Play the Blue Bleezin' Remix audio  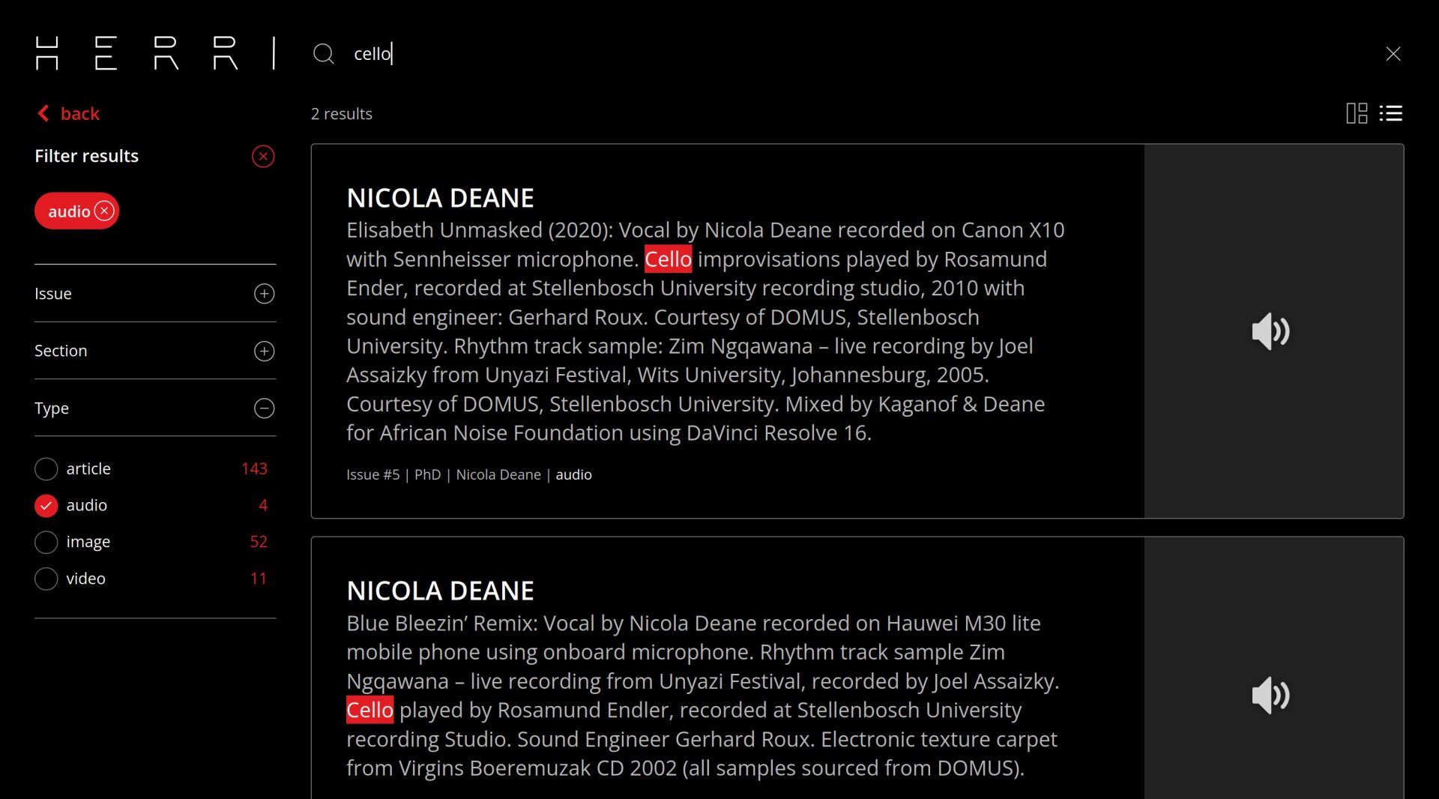pos(1270,696)
